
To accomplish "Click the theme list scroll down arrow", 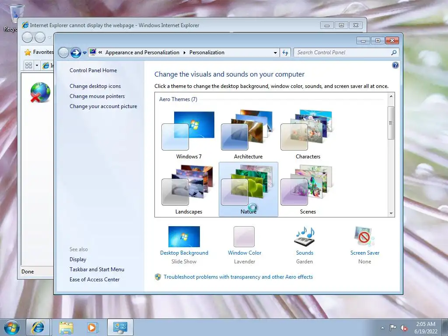I will click(391, 213).
